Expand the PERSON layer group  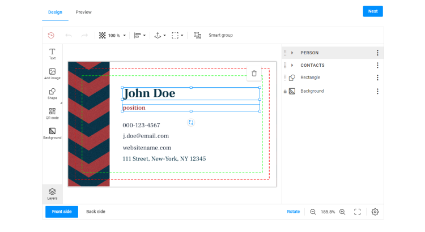292,53
